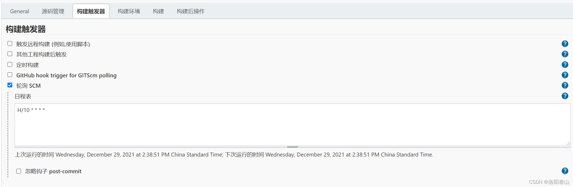Enable the 定时构建 checkbox
This screenshot has width=573, height=187.
click(10, 64)
